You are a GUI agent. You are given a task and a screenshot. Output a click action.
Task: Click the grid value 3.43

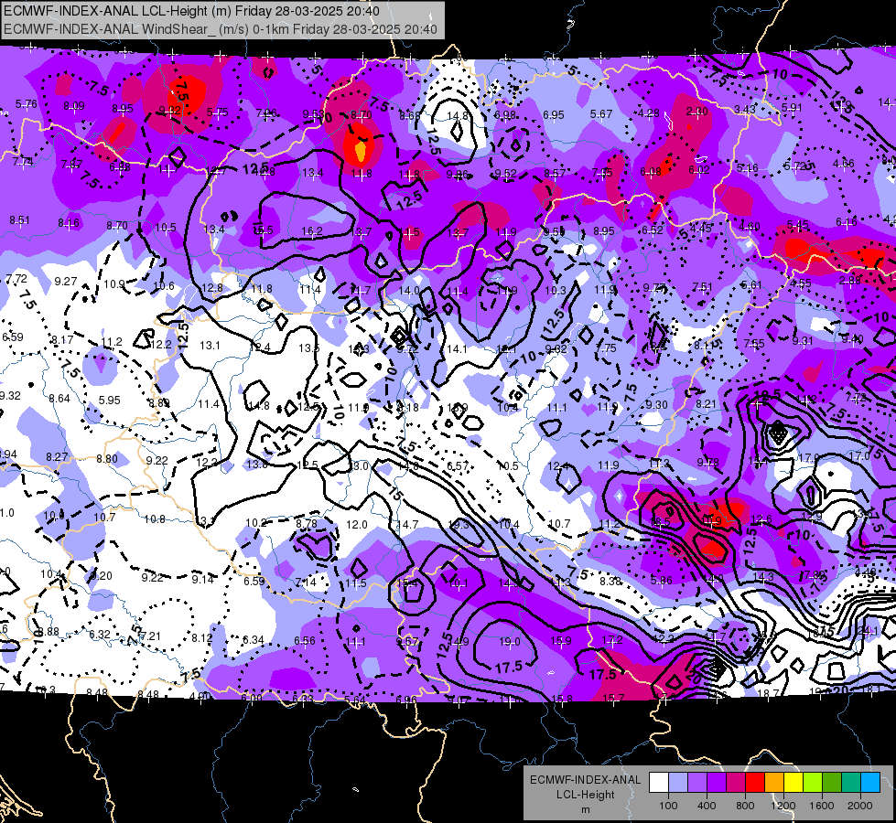(745, 109)
